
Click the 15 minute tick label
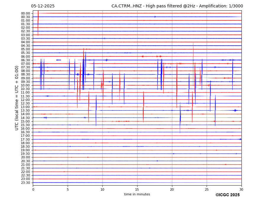tap(137, 189)
